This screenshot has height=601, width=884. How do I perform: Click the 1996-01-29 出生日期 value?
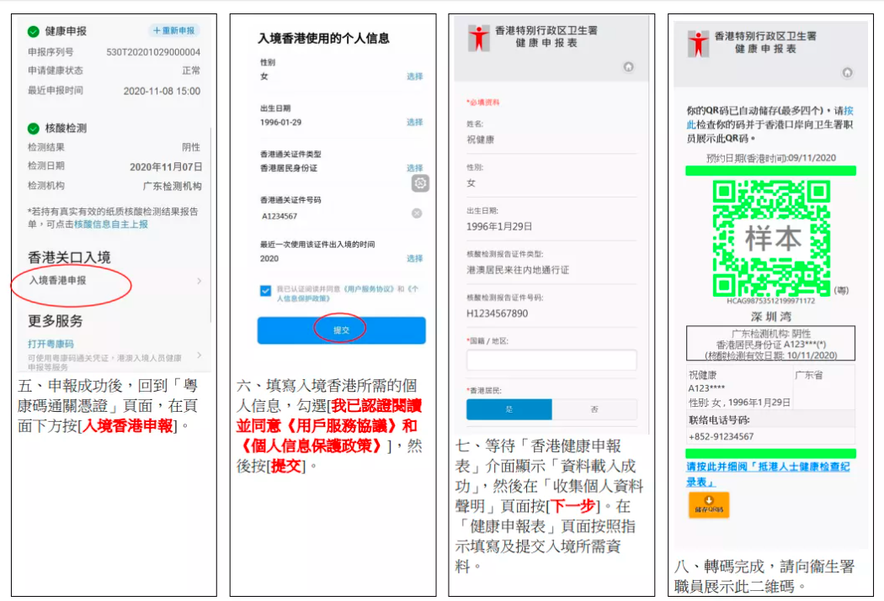click(280, 122)
